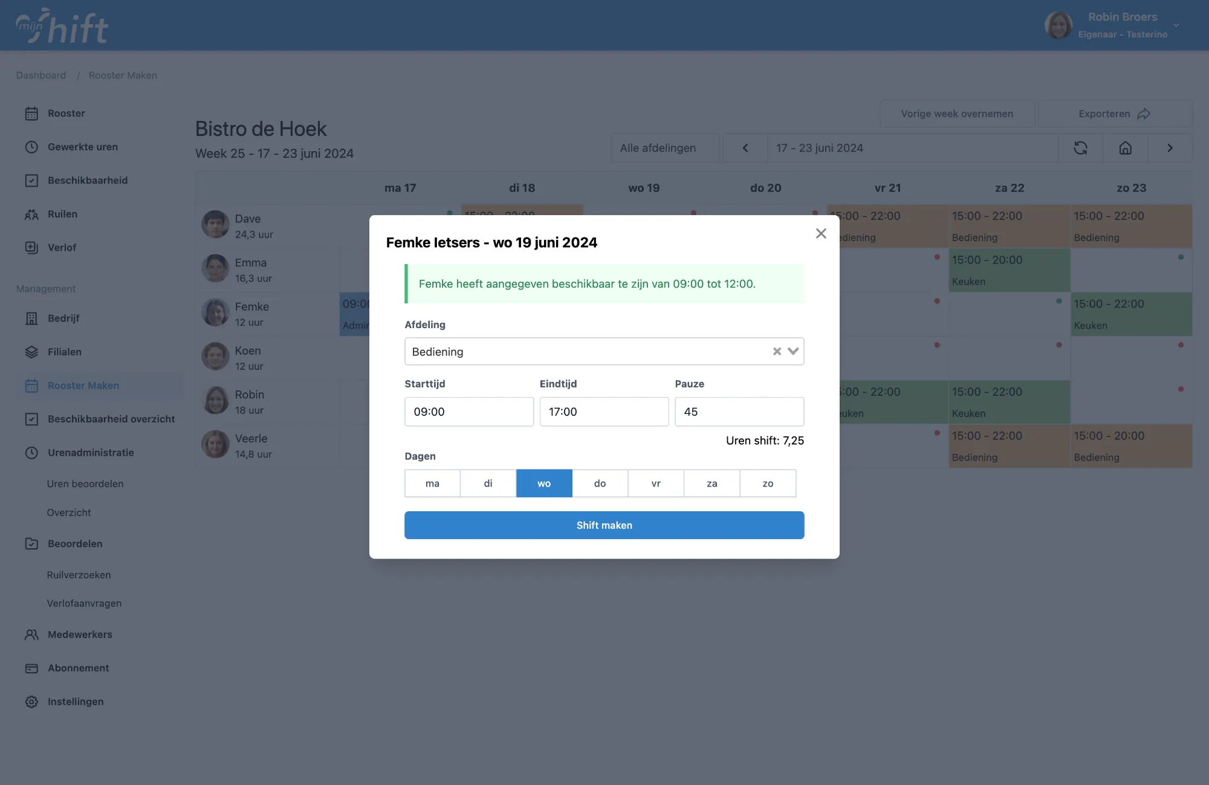Go to Dashboard breadcrumb

[41, 76]
